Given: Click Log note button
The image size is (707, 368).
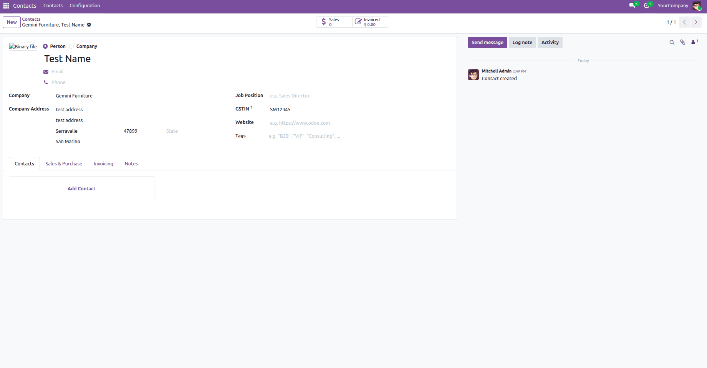Looking at the screenshot, I should (x=522, y=43).
